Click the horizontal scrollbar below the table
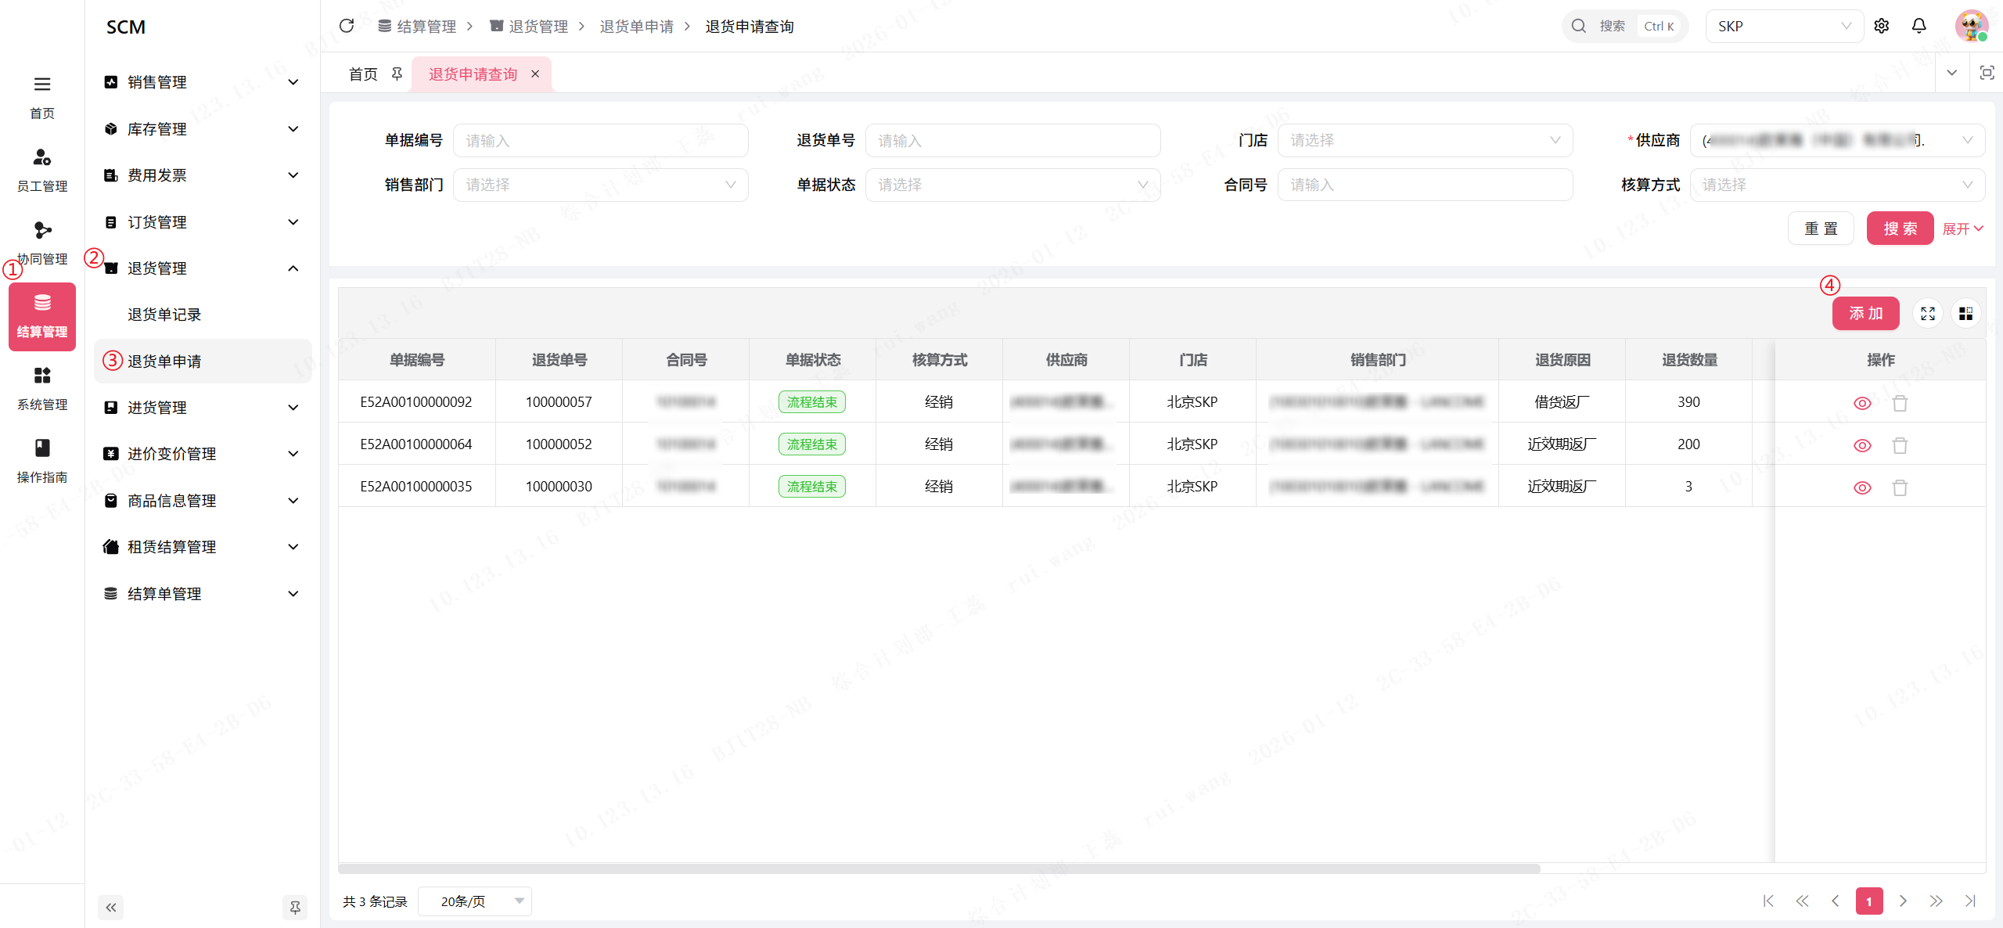The height and width of the screenshot is (928, 2003). tap(939, 869)
